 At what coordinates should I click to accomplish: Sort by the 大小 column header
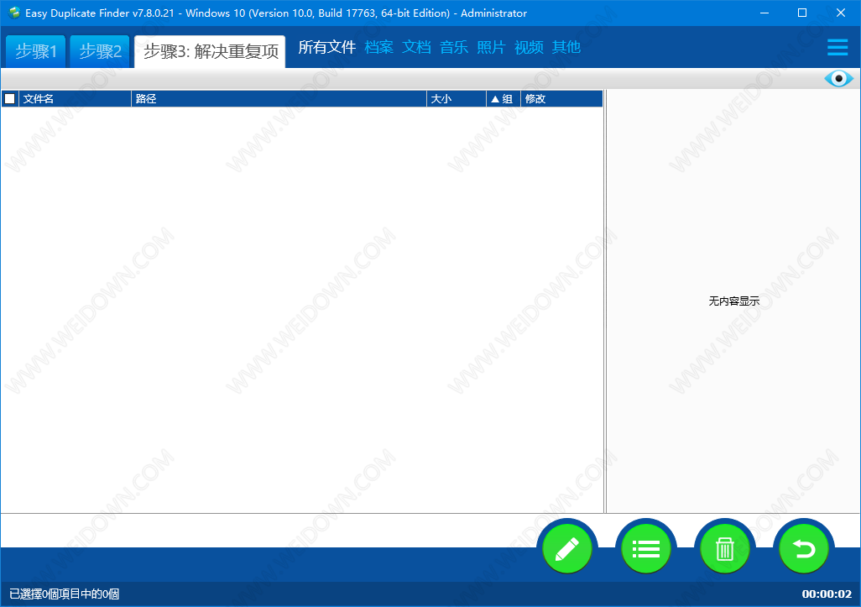coord(457,99)
